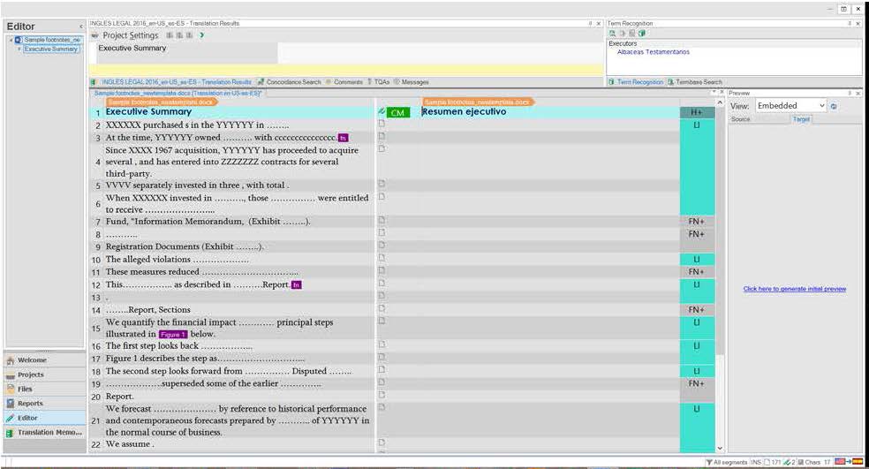Image resolution: width=869 pixels, height=469 pixels.
Task: Select the Target tab in Preview panel
Action: pyautogui.click(x=801, y=119)
